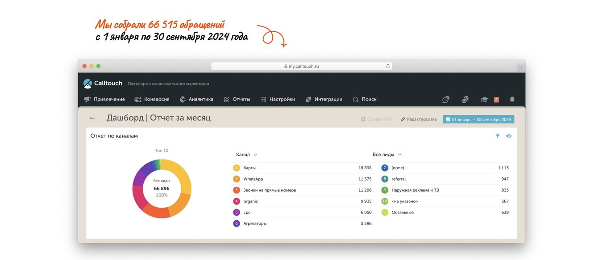Viewport: 598px width, 260px height.
Task: Click the Наружная реклама и ТВ swatch 9
Action: click(385, 190)
